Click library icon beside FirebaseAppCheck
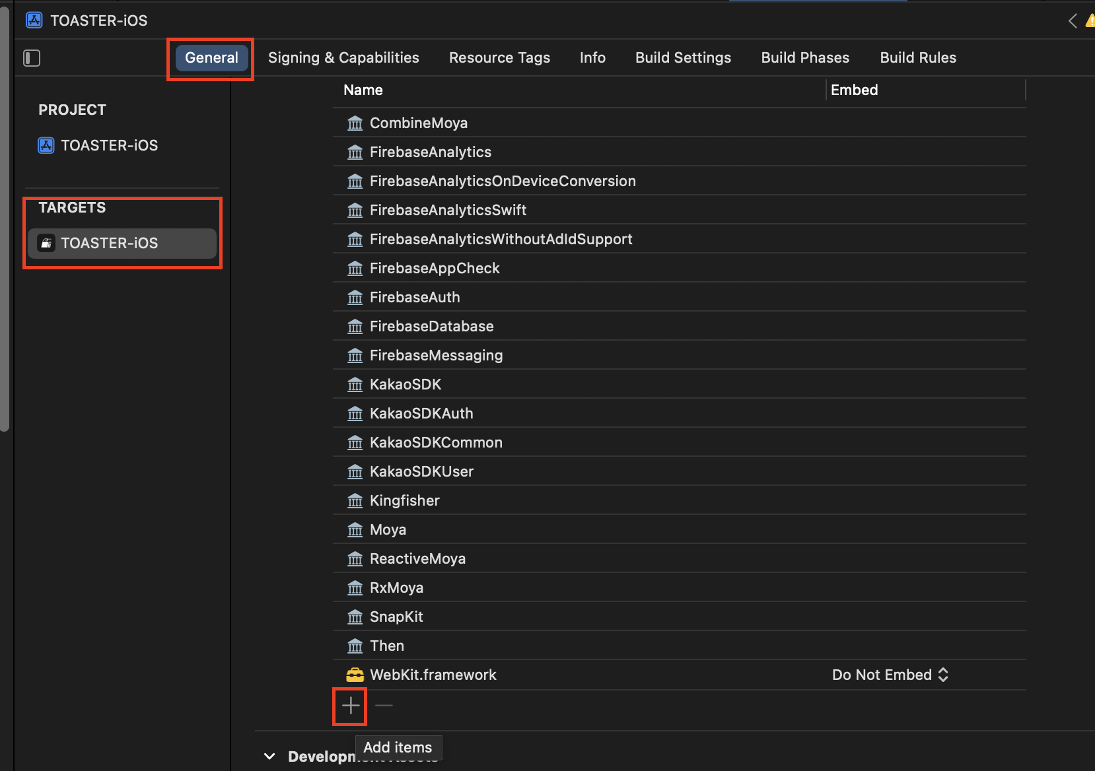Image resolution: width=1095 pixels, height=771 pixels. click(355, 269)
